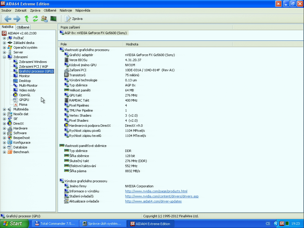Click the CS language indicator
Image resolution: width=304 pixels, height=228 pixels.
point(268,224)
